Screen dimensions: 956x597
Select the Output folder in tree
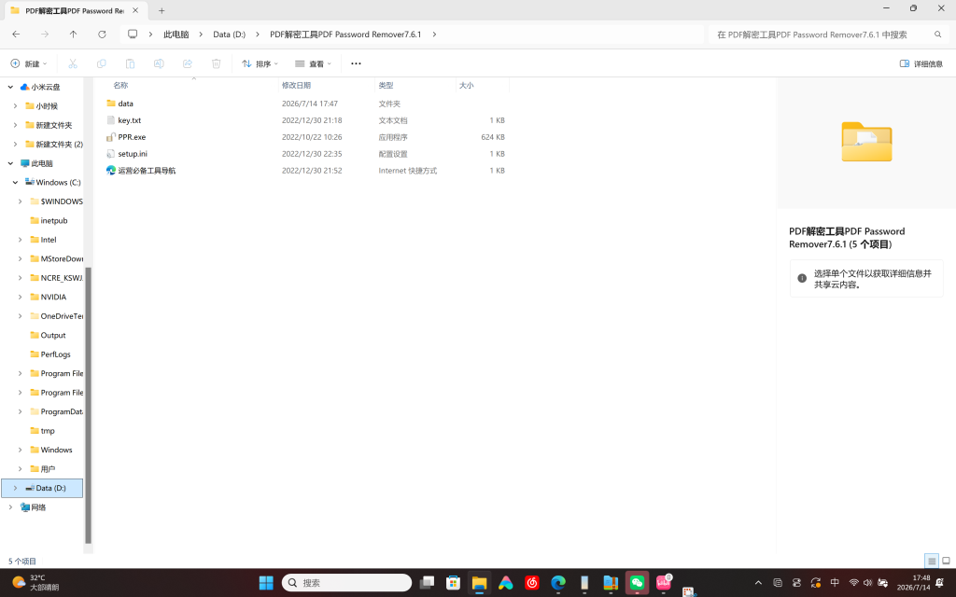[x=48, y=336]
